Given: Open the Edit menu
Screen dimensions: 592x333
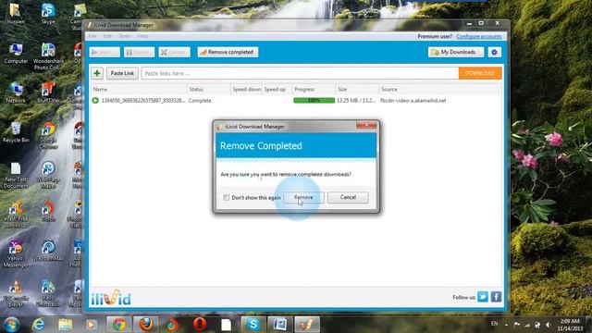Looking at the screenshot, I should [107, 36].
